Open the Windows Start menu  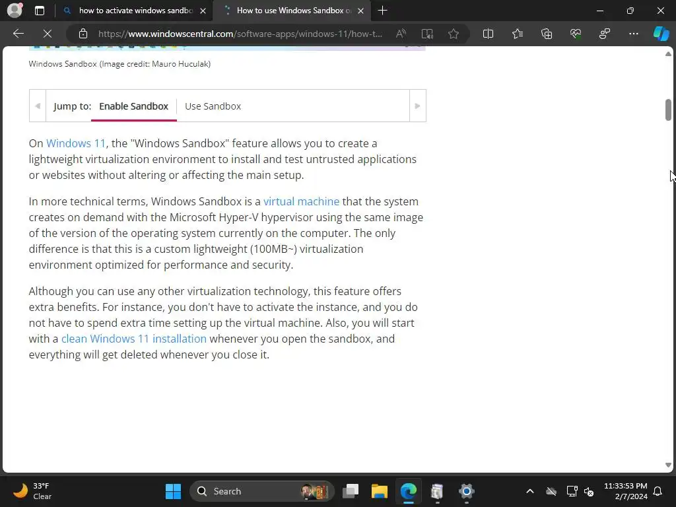174,491
